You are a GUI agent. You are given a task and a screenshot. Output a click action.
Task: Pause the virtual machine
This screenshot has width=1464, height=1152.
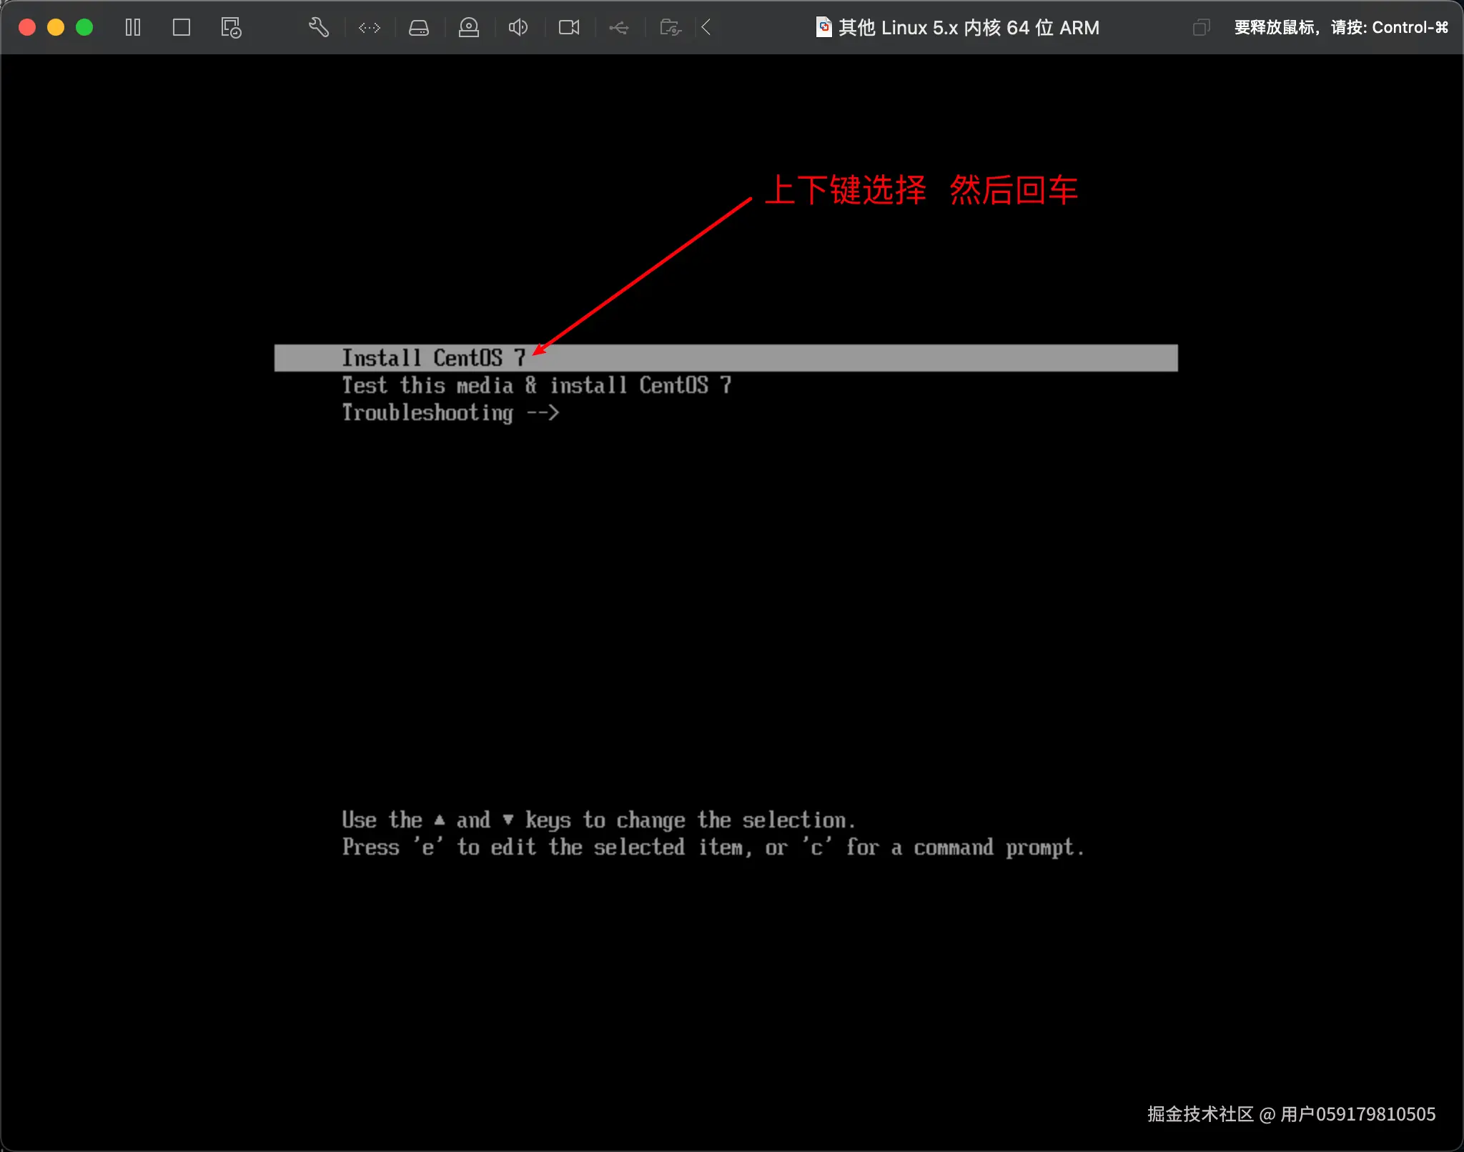133,28
